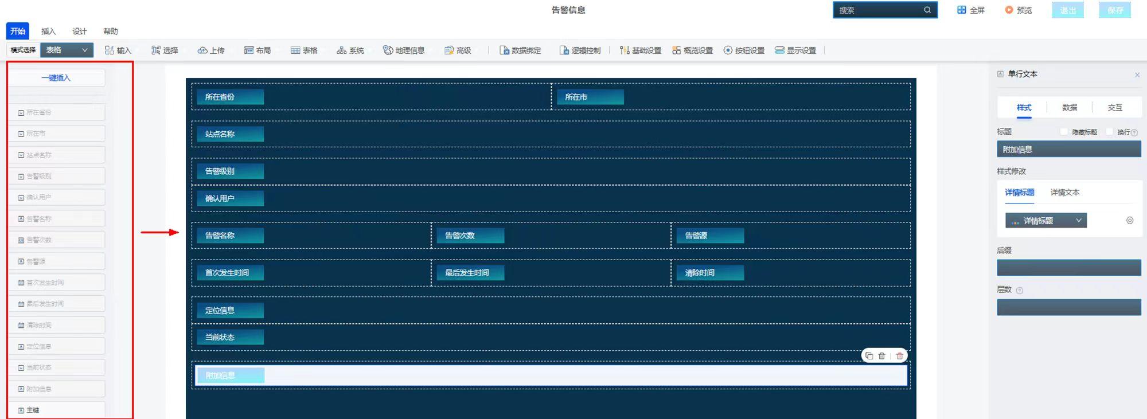Open the 模式选择 表格 dropdown

click(67, 50)
